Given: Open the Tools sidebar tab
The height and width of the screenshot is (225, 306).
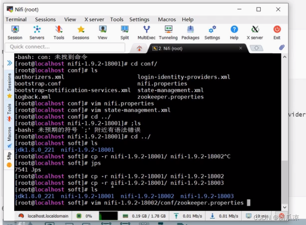Looking at the screenshot, I should pos(9,112).
